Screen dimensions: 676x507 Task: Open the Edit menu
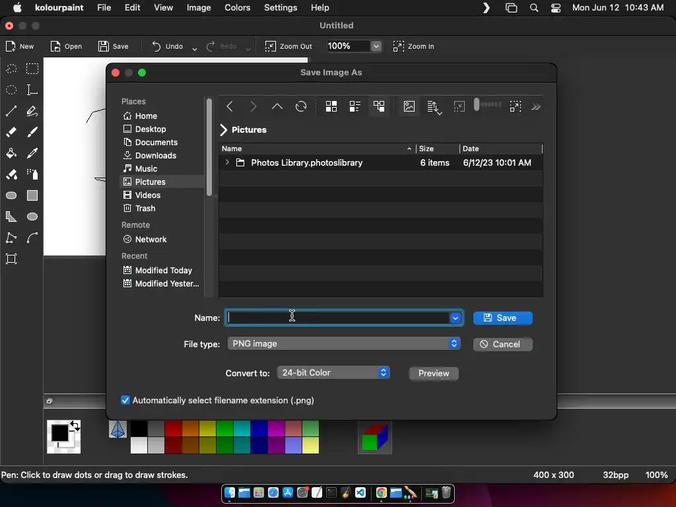click(x=132, y=8)
